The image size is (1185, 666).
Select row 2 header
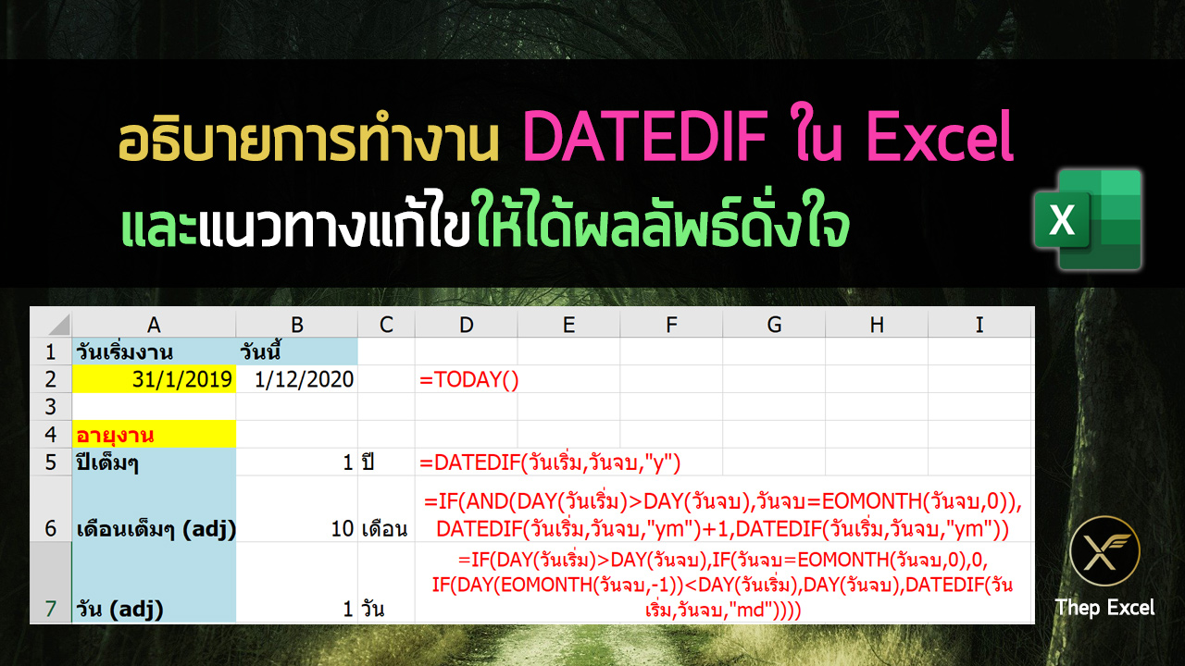point(51,379)
